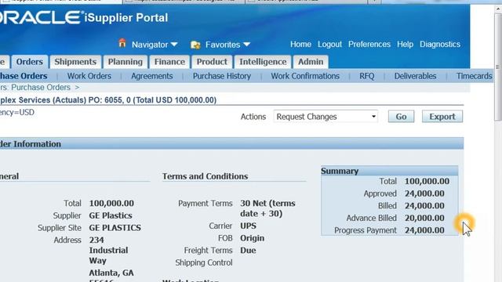Viewport: 502px width, 282px height.
Task: Open the Work Confirmations subtab
Action: (x=305, y=76)
